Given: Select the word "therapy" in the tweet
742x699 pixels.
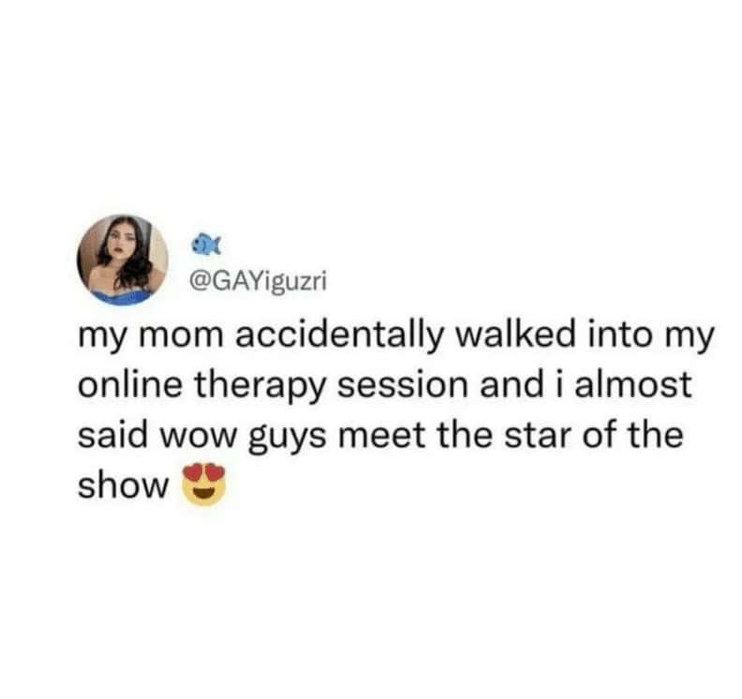Looking at the screenshot, I should pyautogui.click(x=260, y=387).
